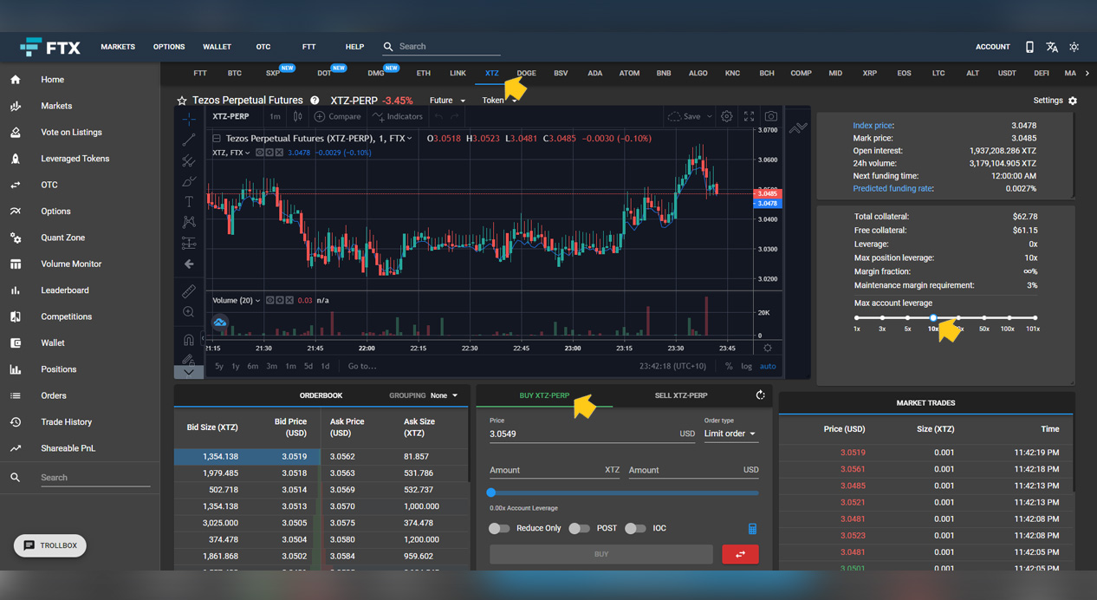Toggle the light/dark theme icon

pos(1074,47)
